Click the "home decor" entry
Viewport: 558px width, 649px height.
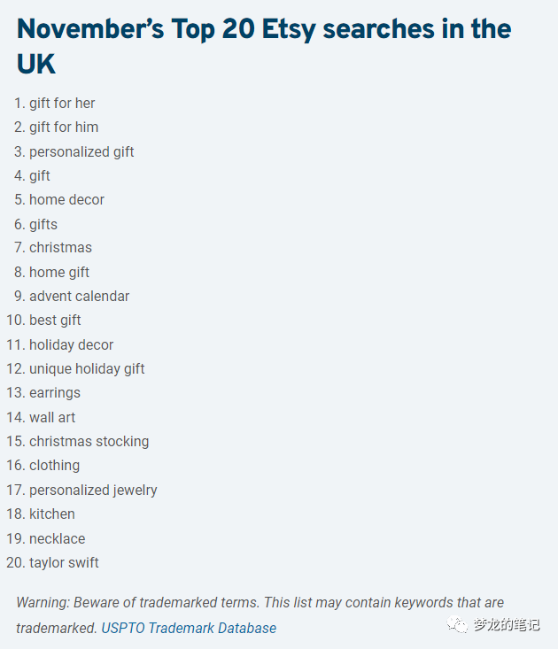pos(66,199)
